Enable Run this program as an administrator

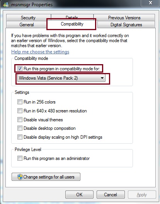20,158
